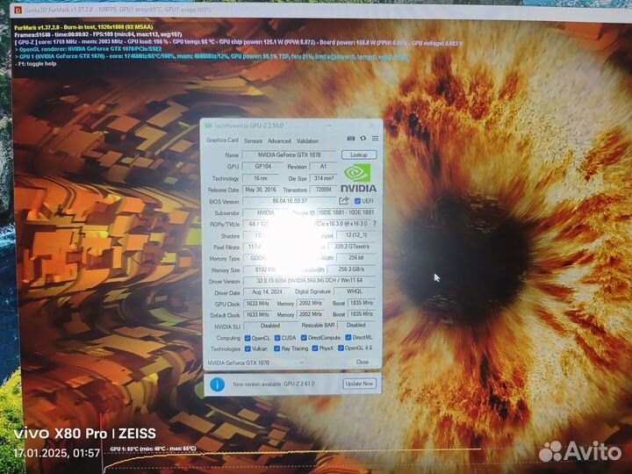
Task: Click the bus interface question mark
Action: pos(375,223)
